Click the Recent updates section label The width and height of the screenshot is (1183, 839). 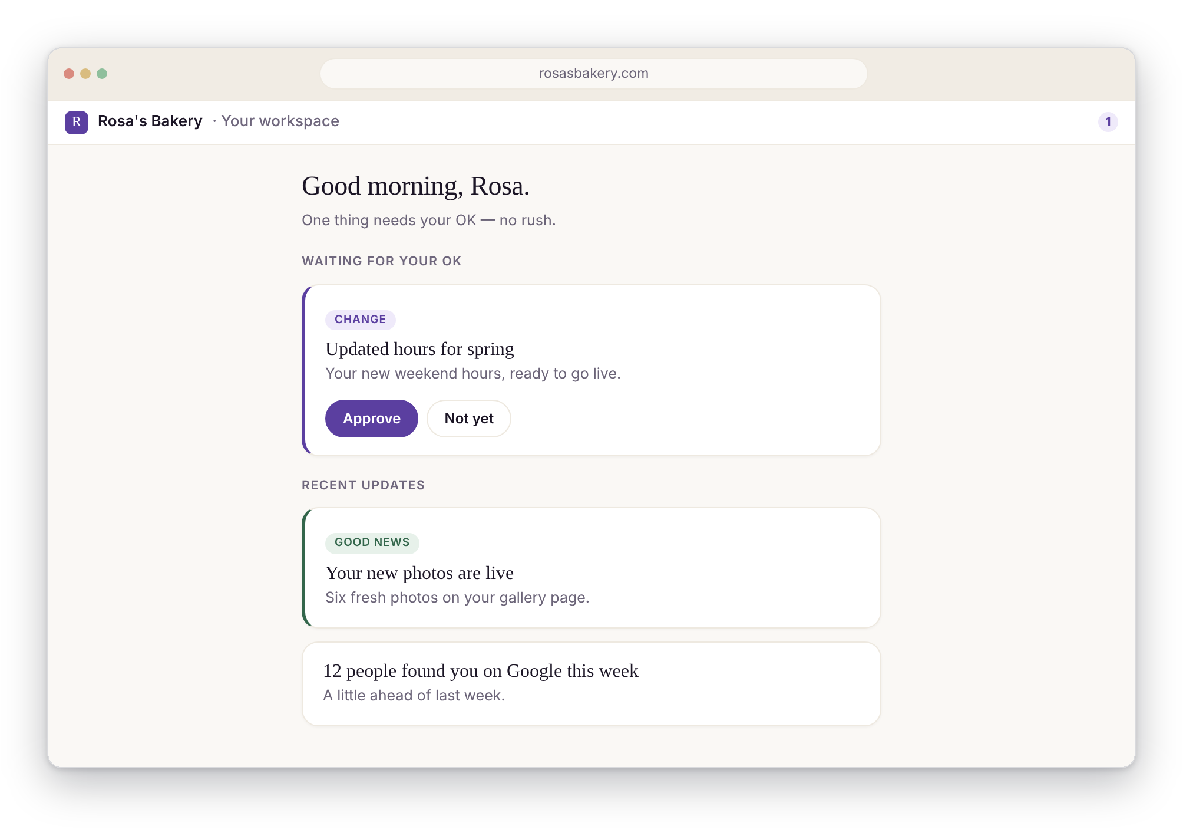(364, 485)
